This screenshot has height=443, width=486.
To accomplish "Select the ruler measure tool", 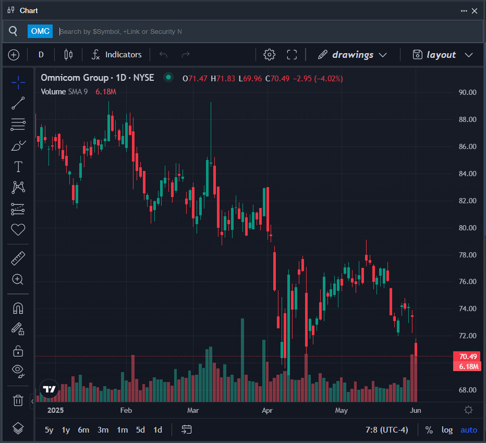I will coord(18,259).
